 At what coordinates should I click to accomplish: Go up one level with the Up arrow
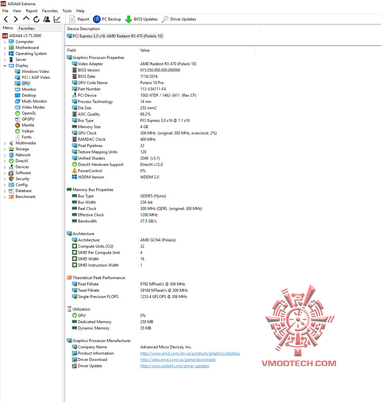pos(26,19)
